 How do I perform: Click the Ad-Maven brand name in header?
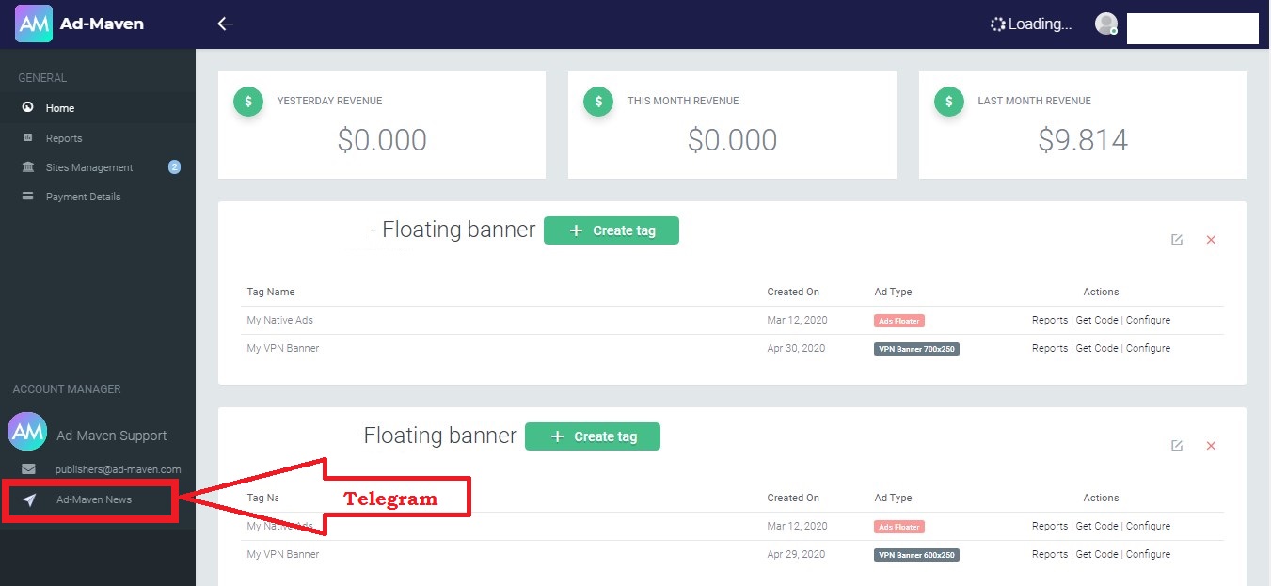tap(102, 24)
